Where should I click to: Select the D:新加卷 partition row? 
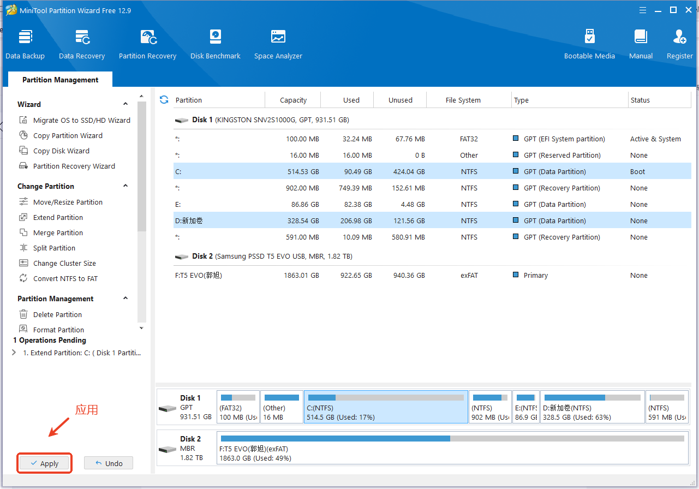point(432,220)
